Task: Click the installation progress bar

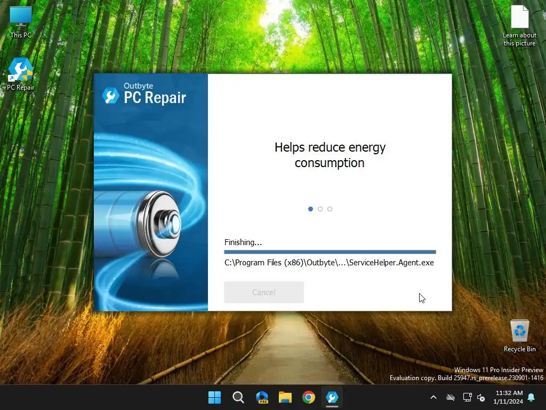Action: tap(330, 252)
